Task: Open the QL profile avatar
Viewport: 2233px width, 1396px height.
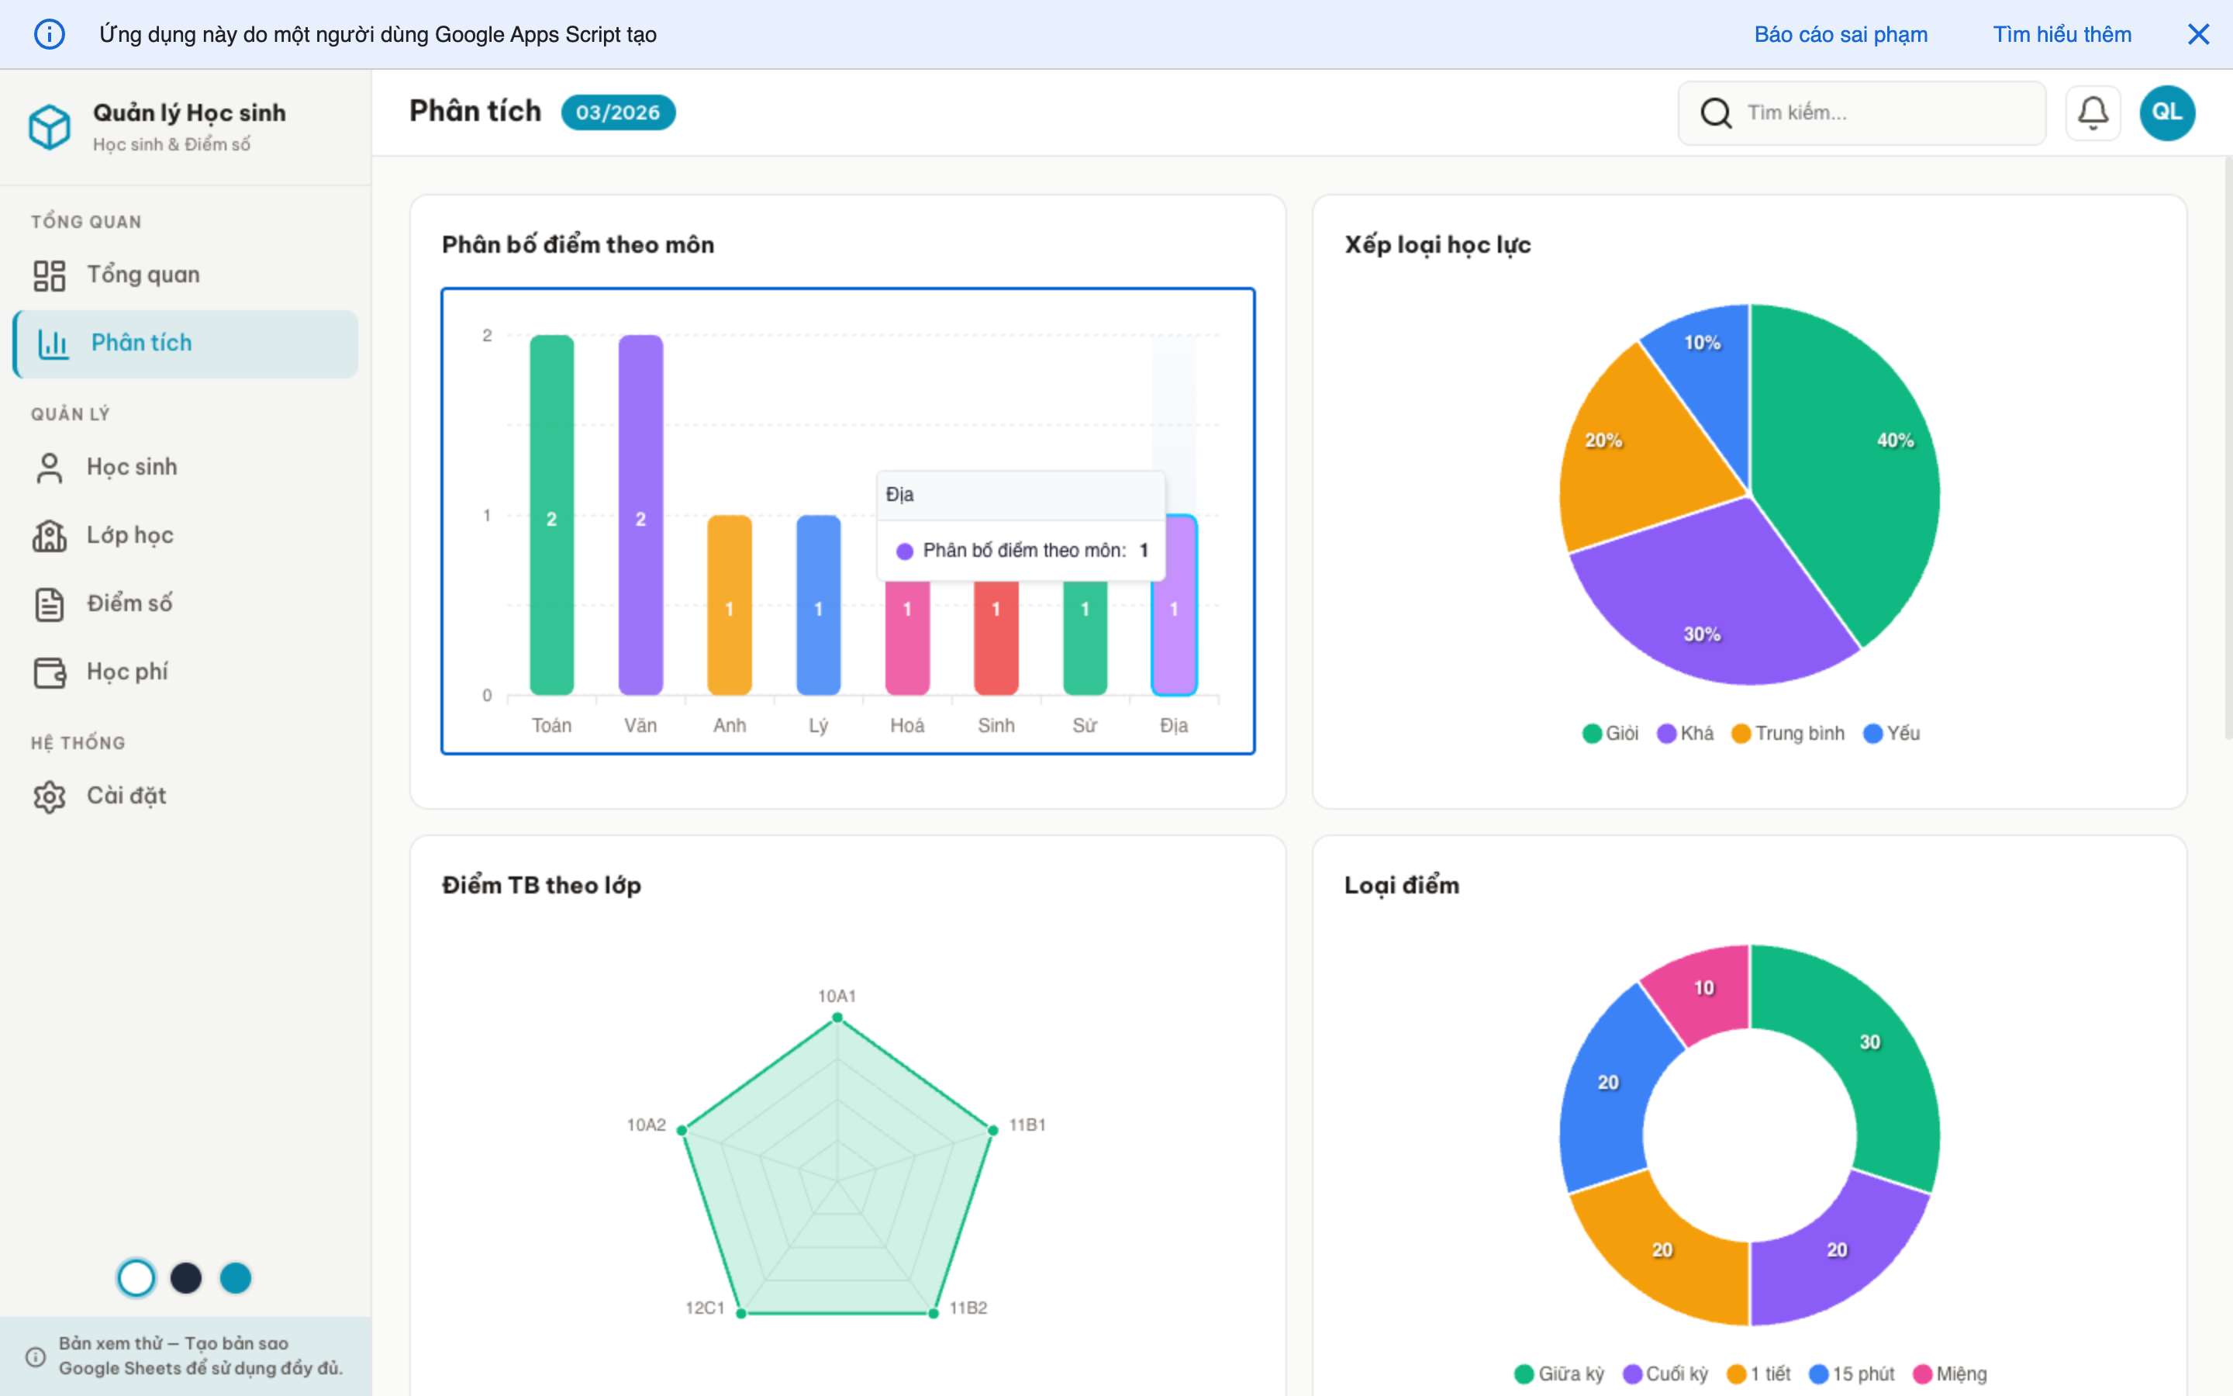Action: point(2168,112)
